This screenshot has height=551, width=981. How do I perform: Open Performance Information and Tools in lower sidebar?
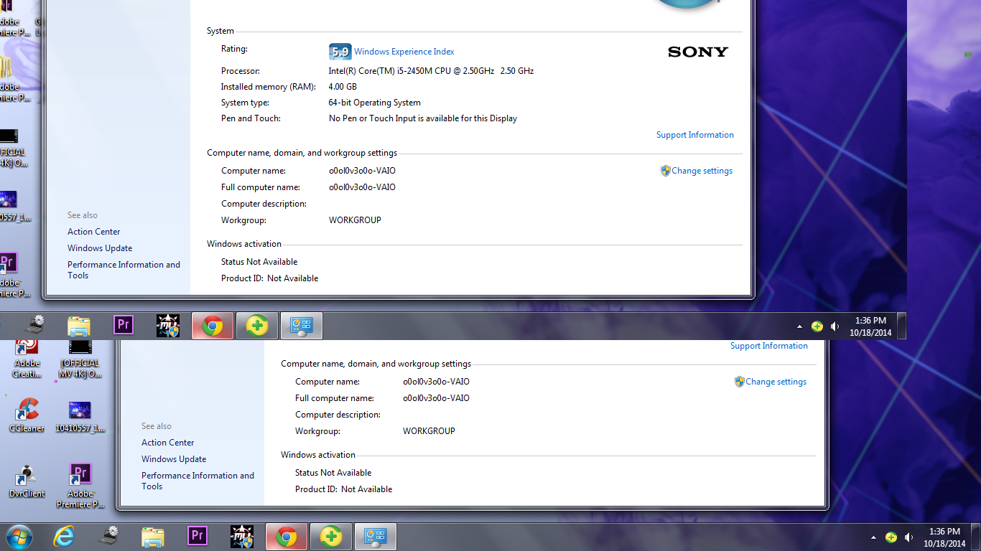coord(197,481)
